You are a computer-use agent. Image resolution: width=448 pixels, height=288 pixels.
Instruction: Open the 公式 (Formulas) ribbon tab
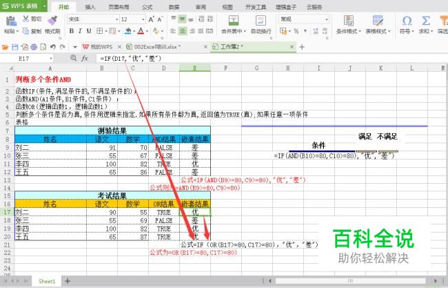[x=147, y=7]
